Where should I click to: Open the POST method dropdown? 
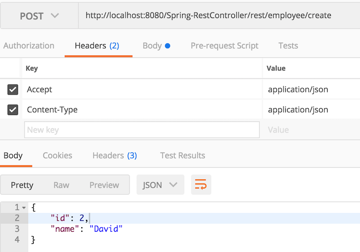[39, 16]
